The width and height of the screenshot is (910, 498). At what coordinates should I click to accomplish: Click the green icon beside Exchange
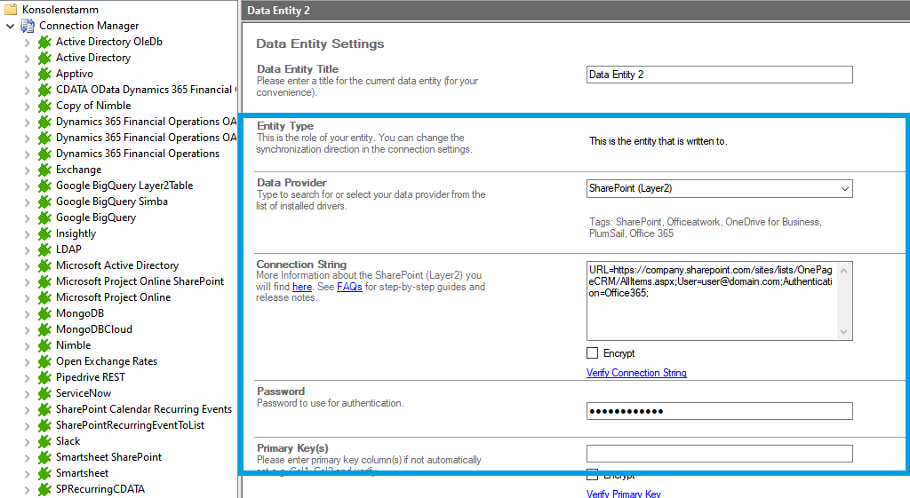44,170
